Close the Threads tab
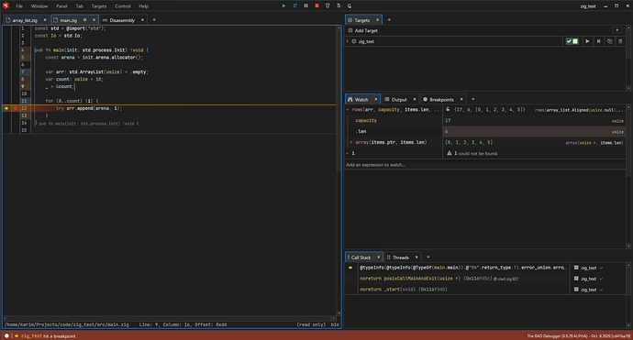 (x=416, y=257)
